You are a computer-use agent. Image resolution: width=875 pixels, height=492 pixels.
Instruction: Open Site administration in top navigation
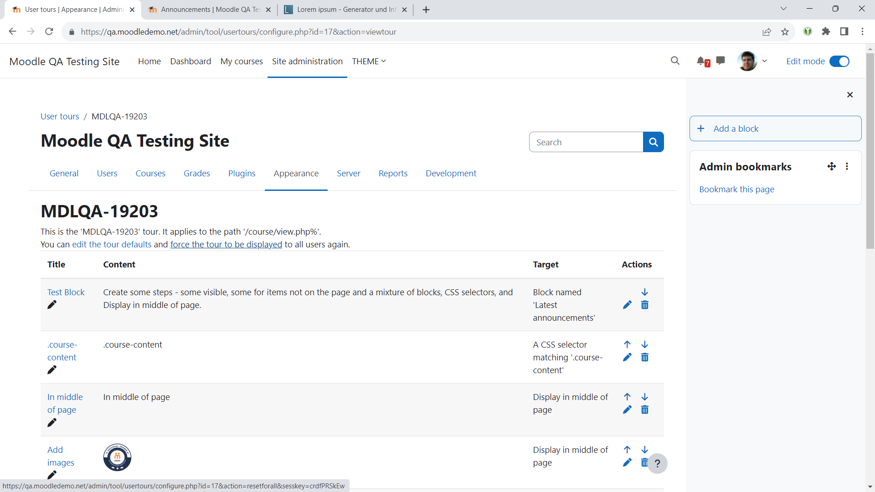307,61
